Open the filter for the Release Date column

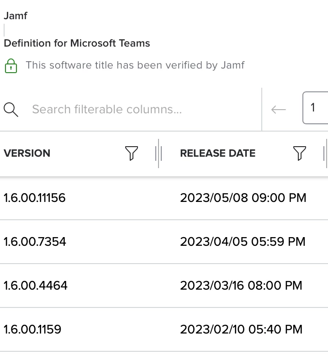coord(300,153)
